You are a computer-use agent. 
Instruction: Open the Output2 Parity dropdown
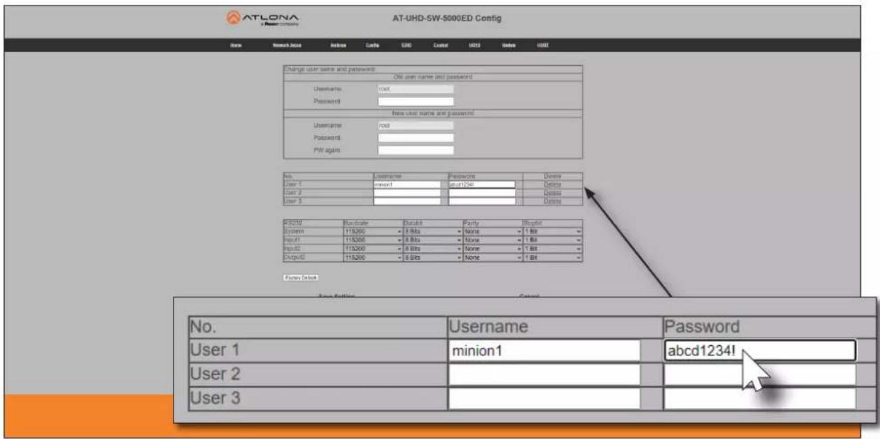(492, 258)
